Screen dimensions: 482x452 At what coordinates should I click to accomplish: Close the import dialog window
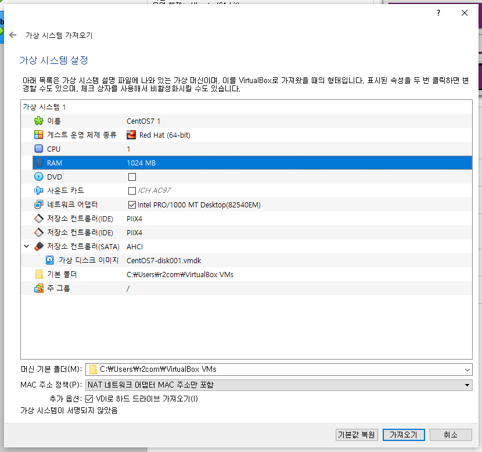click(465, 13)
